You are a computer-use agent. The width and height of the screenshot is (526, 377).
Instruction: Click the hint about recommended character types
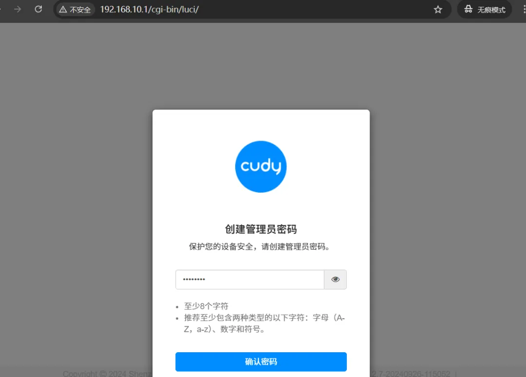pyautogui.click(x=264, y=323)
